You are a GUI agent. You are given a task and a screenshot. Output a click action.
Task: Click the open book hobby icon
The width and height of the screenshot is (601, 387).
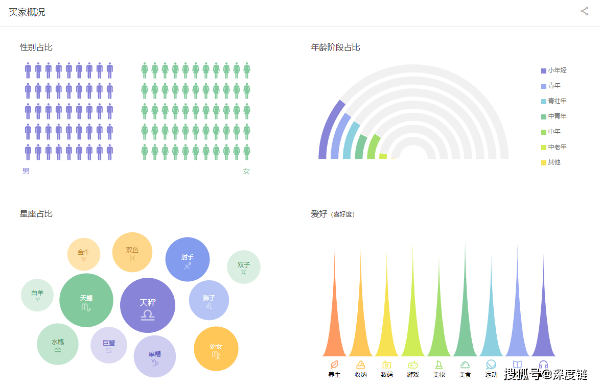point(517,365)
